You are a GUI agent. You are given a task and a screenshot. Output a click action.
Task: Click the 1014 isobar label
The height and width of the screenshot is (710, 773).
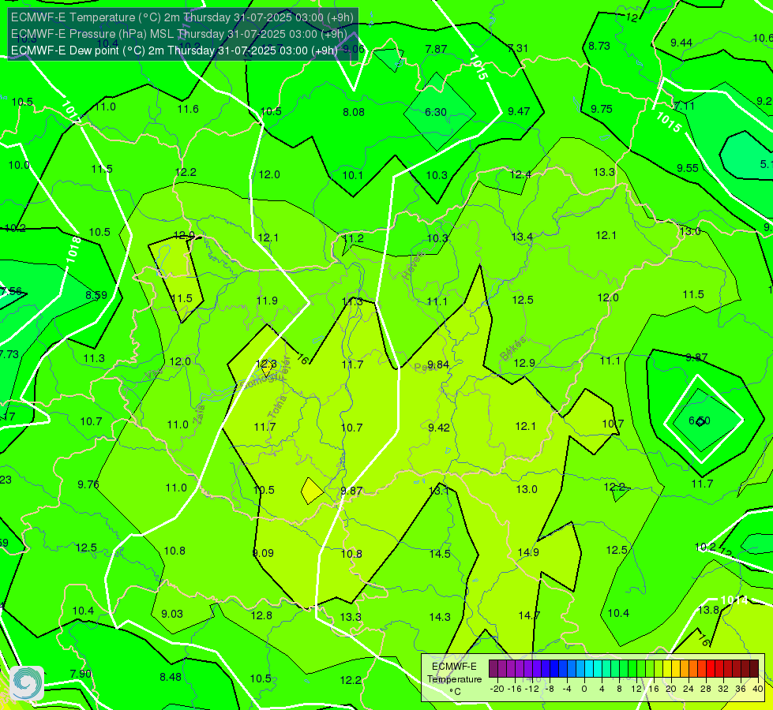click(734, 600)
